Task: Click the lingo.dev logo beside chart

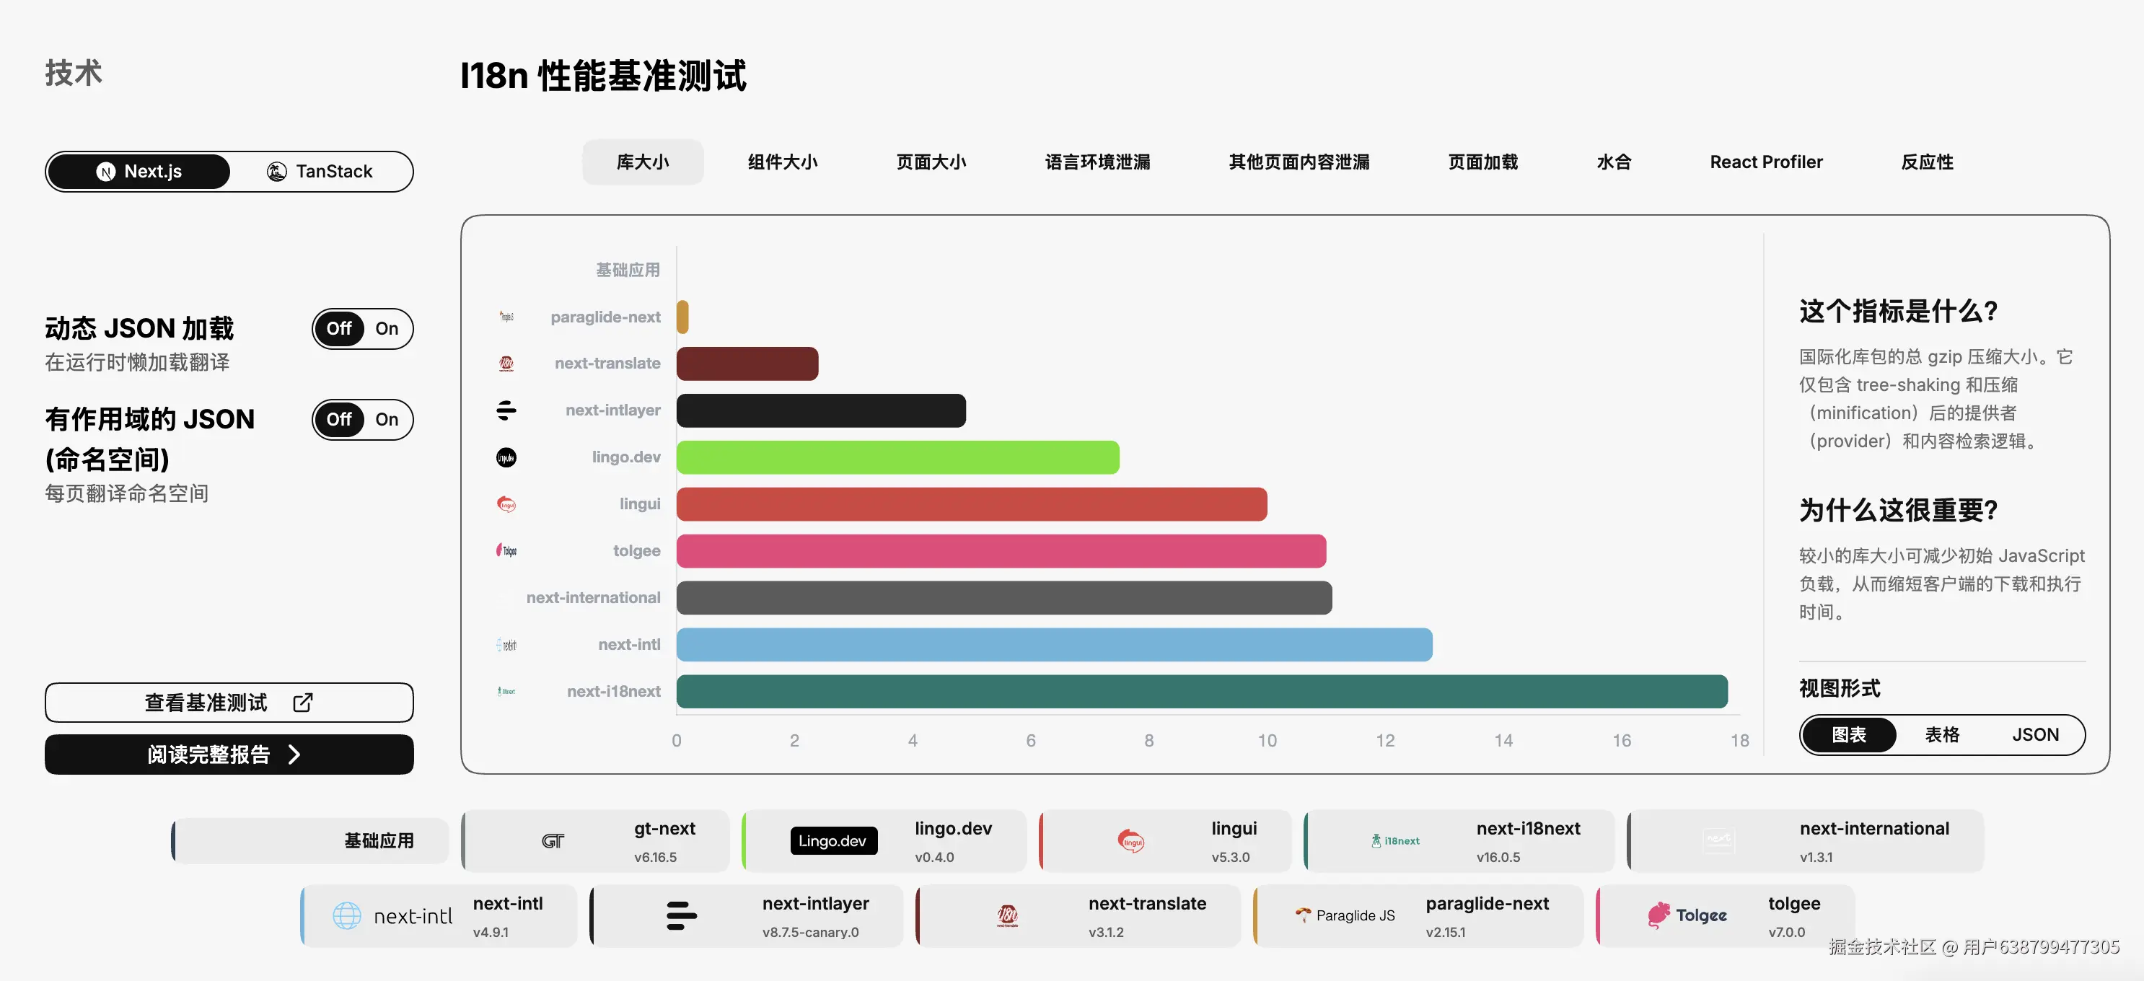Action: pyautogui.click(x=506, y=457)
